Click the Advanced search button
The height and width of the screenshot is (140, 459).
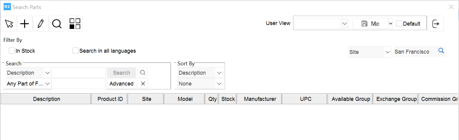pos(121,84)
